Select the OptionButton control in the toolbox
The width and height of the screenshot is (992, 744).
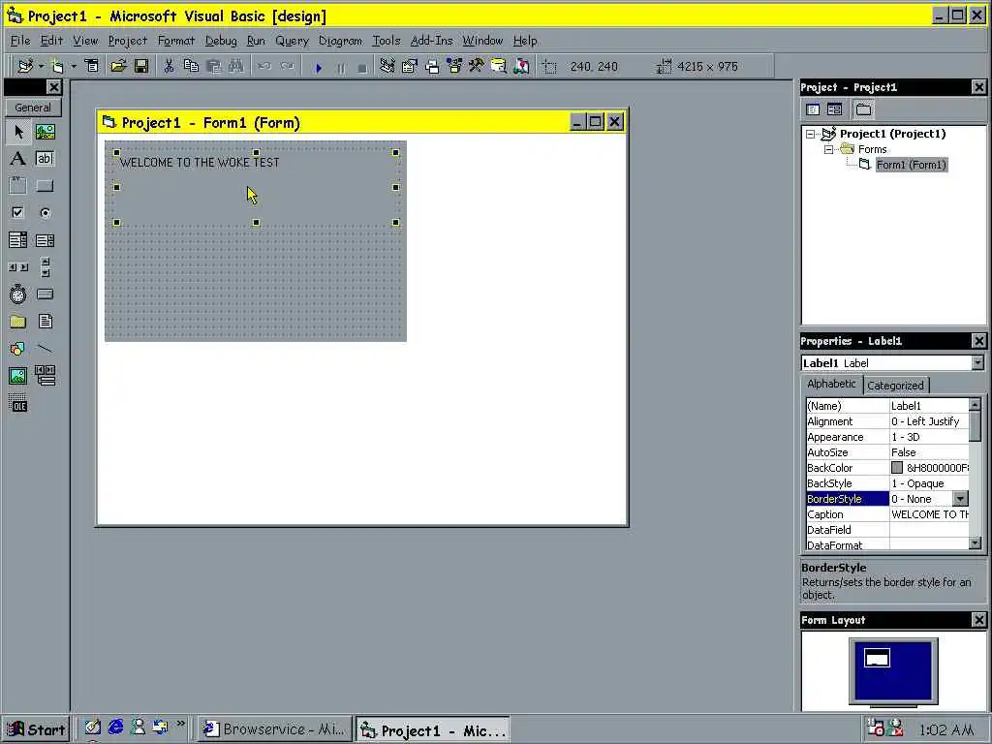[x=45, y=212]
